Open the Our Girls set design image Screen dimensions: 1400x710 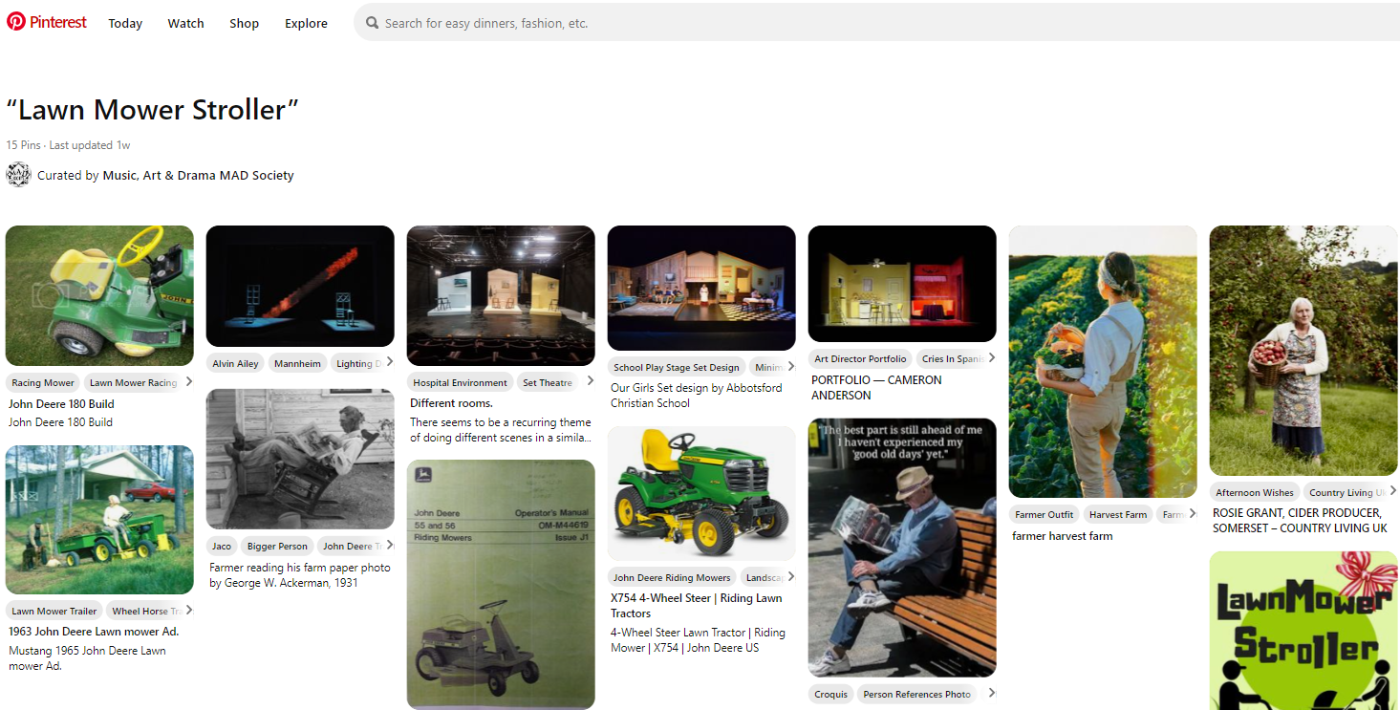click(701, 288)
